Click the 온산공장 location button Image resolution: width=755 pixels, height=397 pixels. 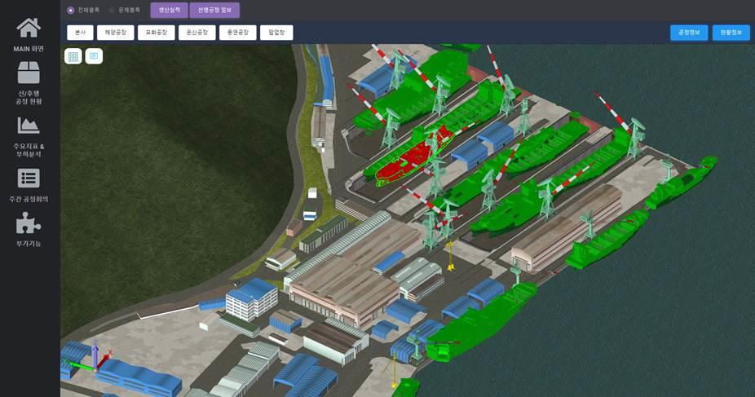click(x=196, y=33)
